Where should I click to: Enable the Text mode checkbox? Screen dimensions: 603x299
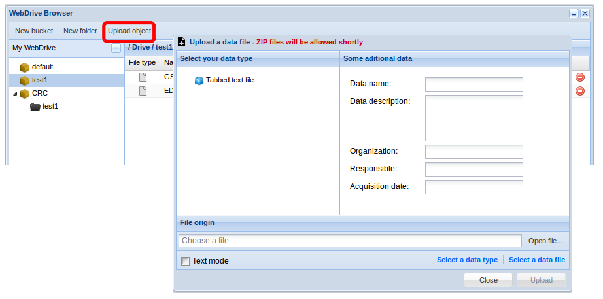click(x=185, y=262)
